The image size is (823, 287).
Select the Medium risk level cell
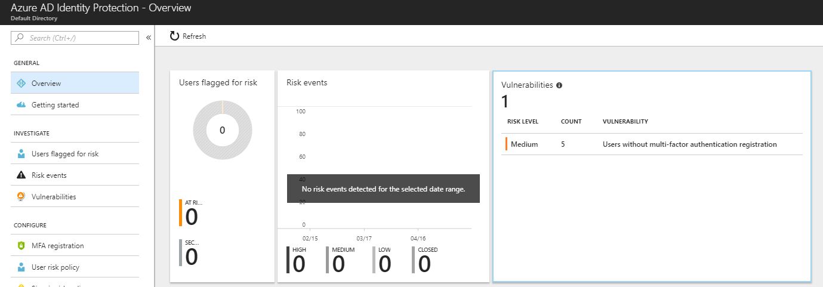coord(524,144)
